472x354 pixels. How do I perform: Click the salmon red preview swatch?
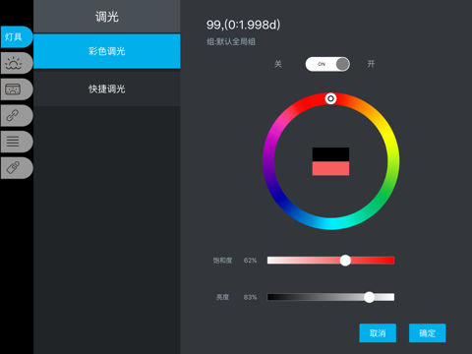(330, 168)
